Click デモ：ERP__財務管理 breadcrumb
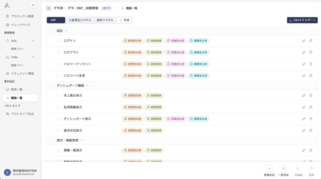Screen dimensions: 321x179 pyautogui.click(x=83, y=8)
